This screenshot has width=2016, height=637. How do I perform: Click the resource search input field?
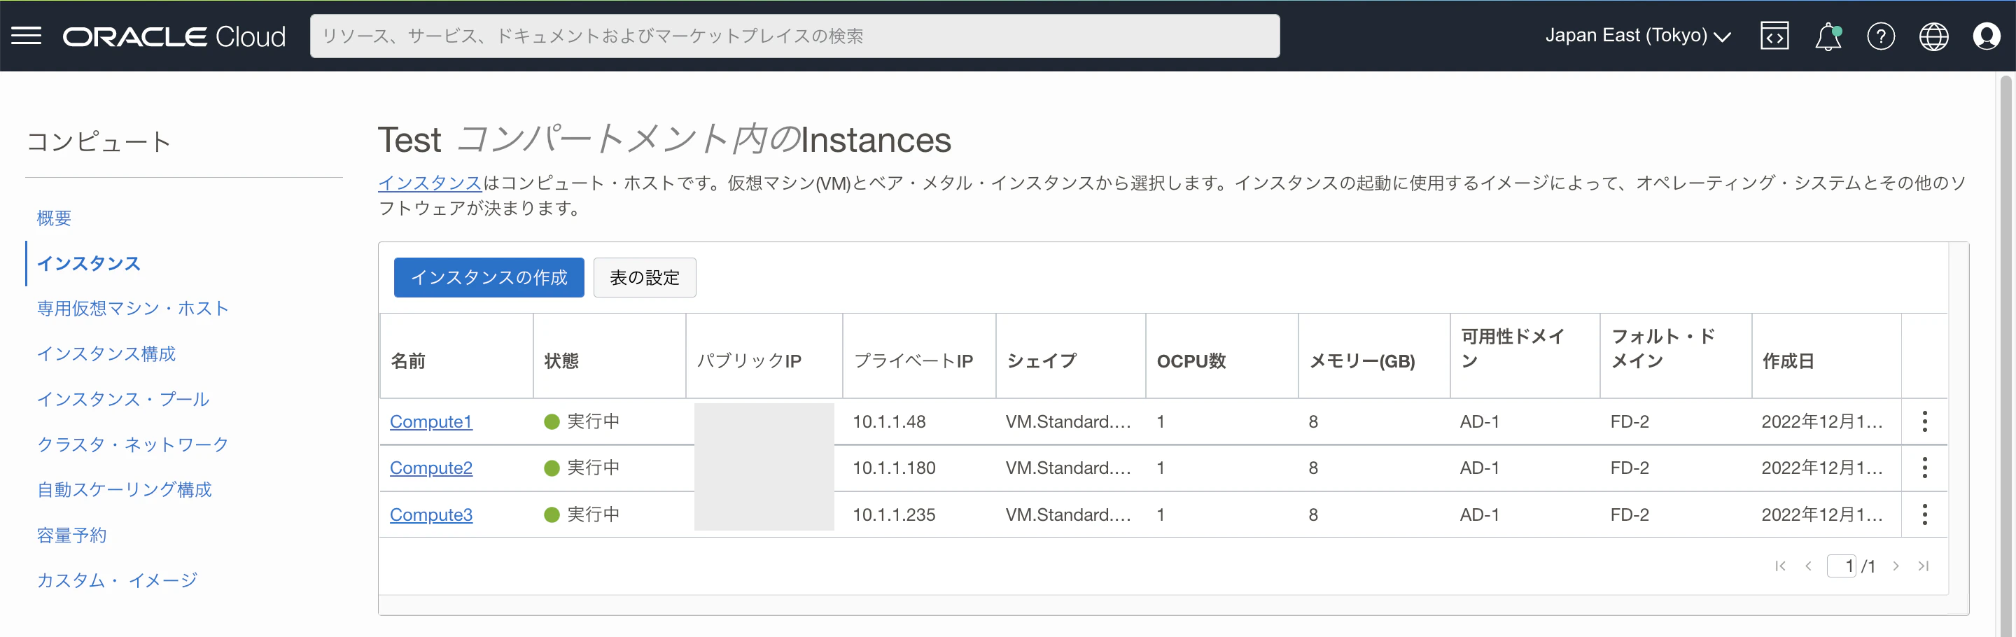795,36
